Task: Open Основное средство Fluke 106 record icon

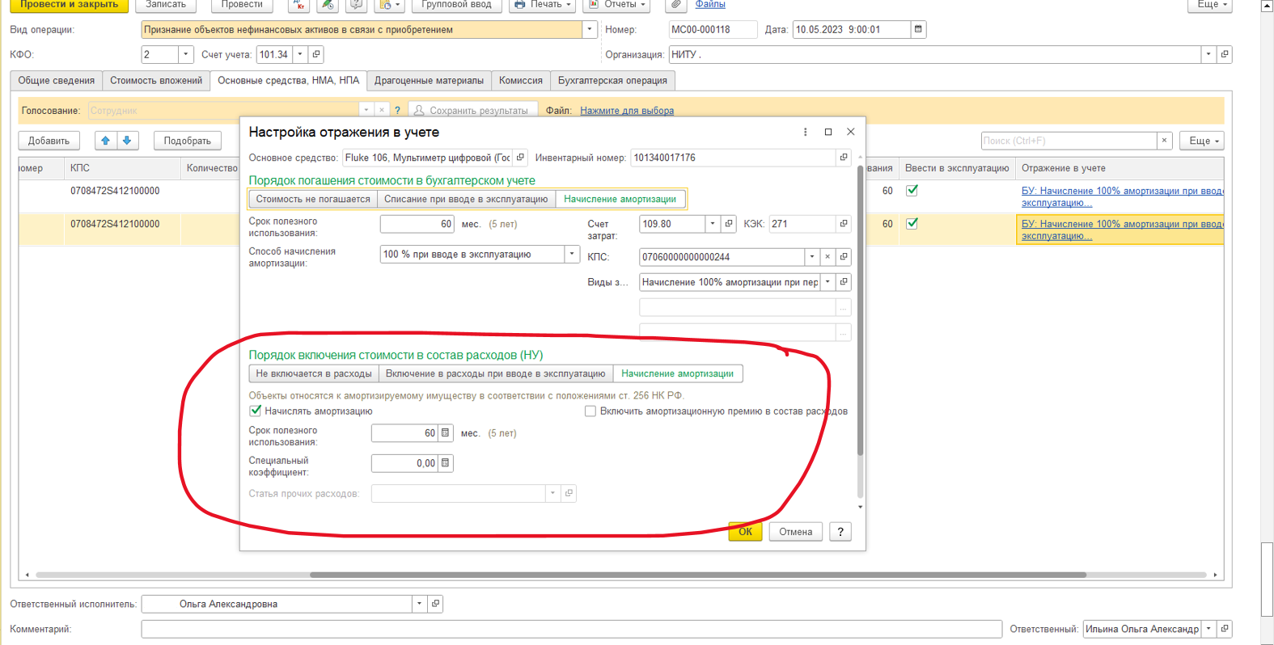Action: (x=520, y=158)
